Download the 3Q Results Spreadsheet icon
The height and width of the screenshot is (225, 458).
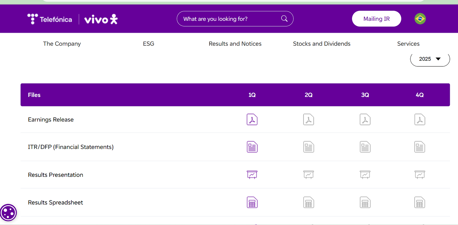point(365,202)
